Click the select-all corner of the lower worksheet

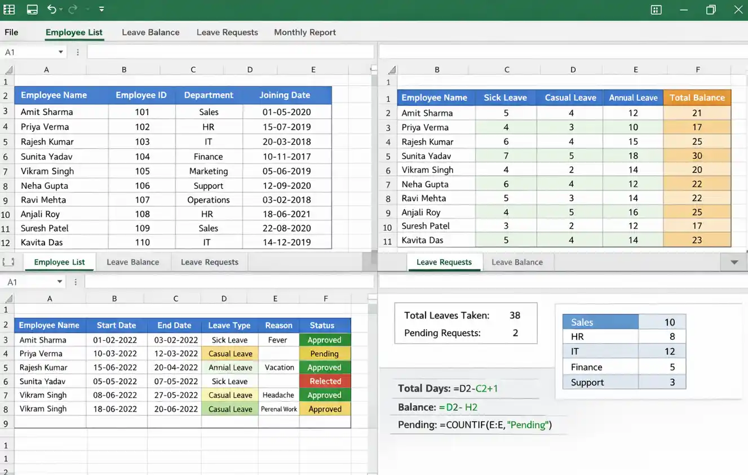coord(8,298)
